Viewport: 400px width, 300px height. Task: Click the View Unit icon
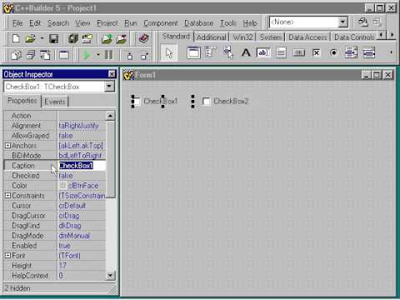click(x=16, y=55)
